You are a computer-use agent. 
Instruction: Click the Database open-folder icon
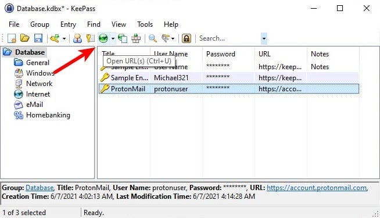tap(8, 52)
